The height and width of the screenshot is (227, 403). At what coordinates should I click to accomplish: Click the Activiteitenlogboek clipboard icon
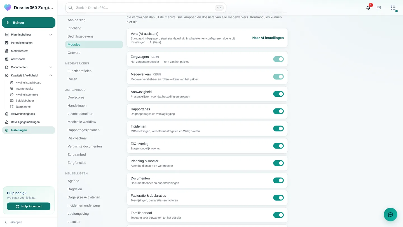click(7, 114)
